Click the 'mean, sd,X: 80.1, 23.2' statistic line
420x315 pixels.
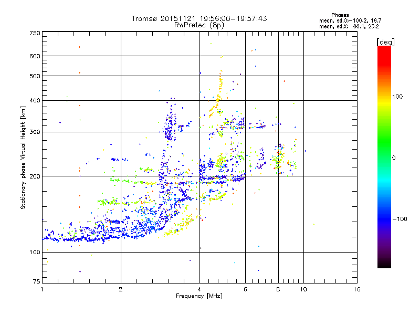pyautogui.click(x=349, y=26)
